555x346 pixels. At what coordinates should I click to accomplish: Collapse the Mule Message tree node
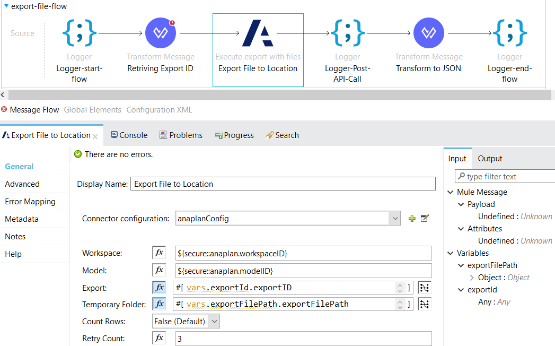click(x=450, y=192)
